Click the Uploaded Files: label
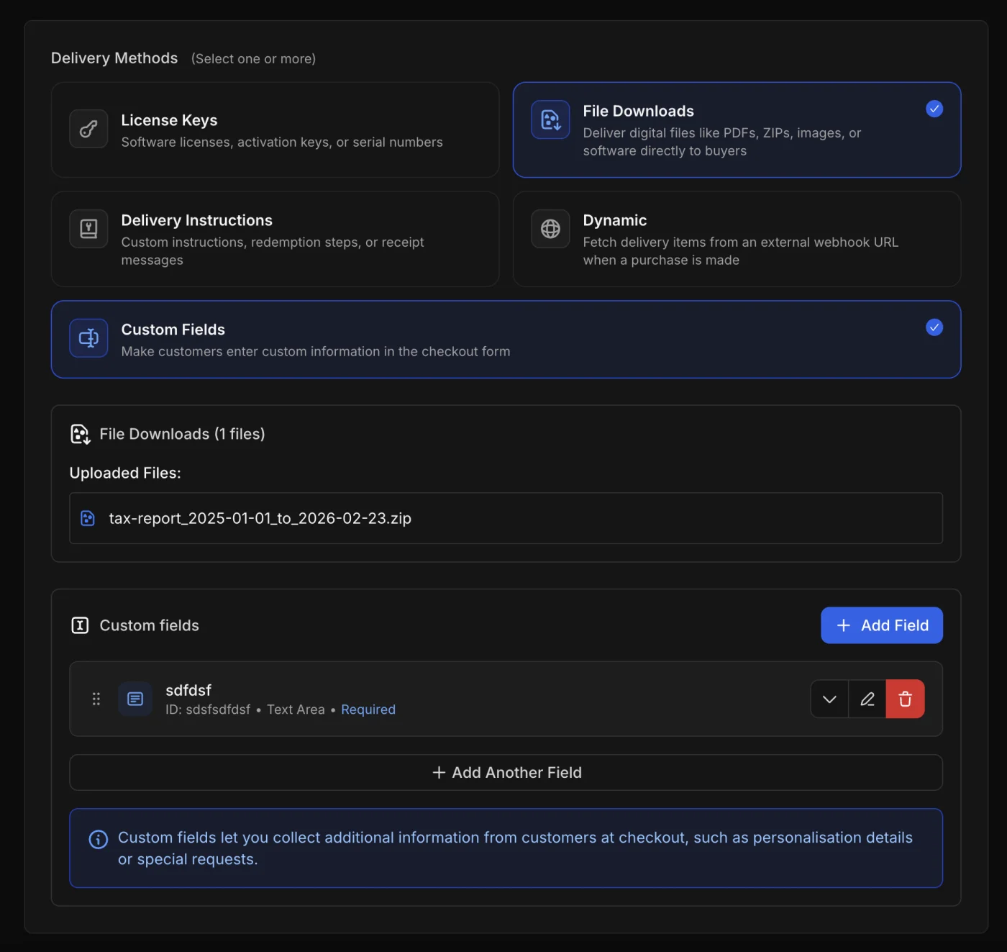This screenshot has width=1007, height=952. pos(125,473)
